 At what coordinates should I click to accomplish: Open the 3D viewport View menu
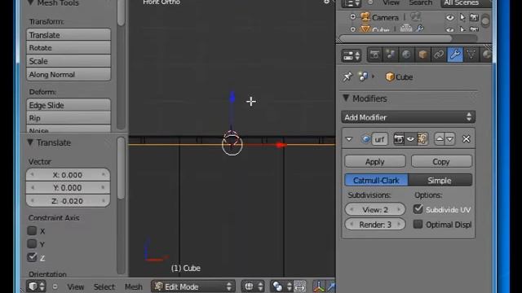(76, 286)
